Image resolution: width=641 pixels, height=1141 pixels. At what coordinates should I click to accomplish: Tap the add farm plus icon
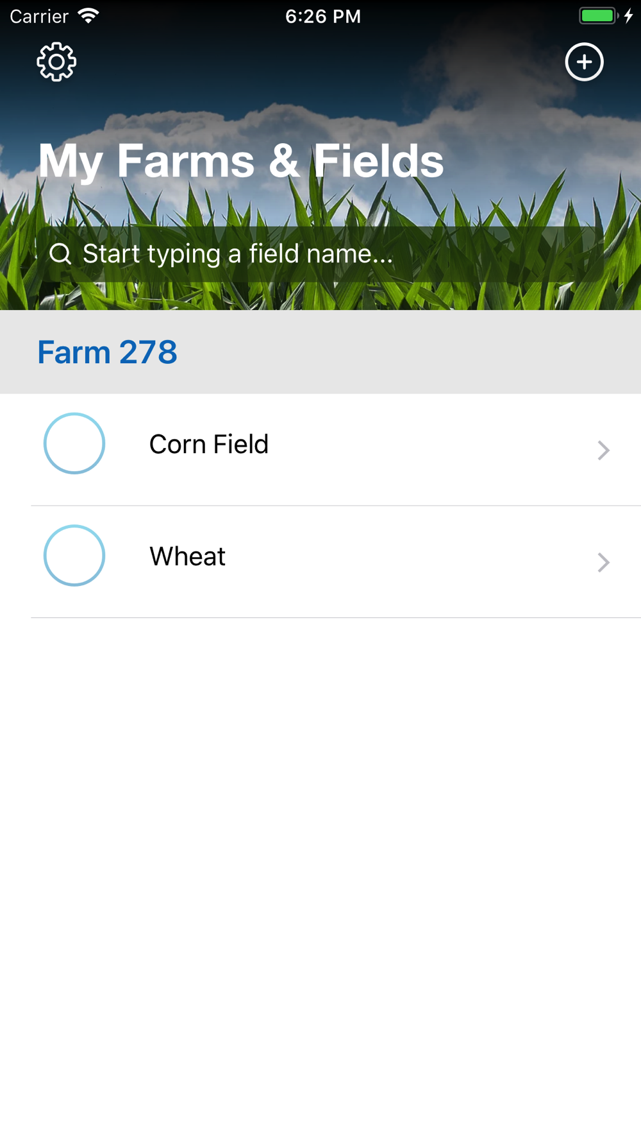(584, 62)
